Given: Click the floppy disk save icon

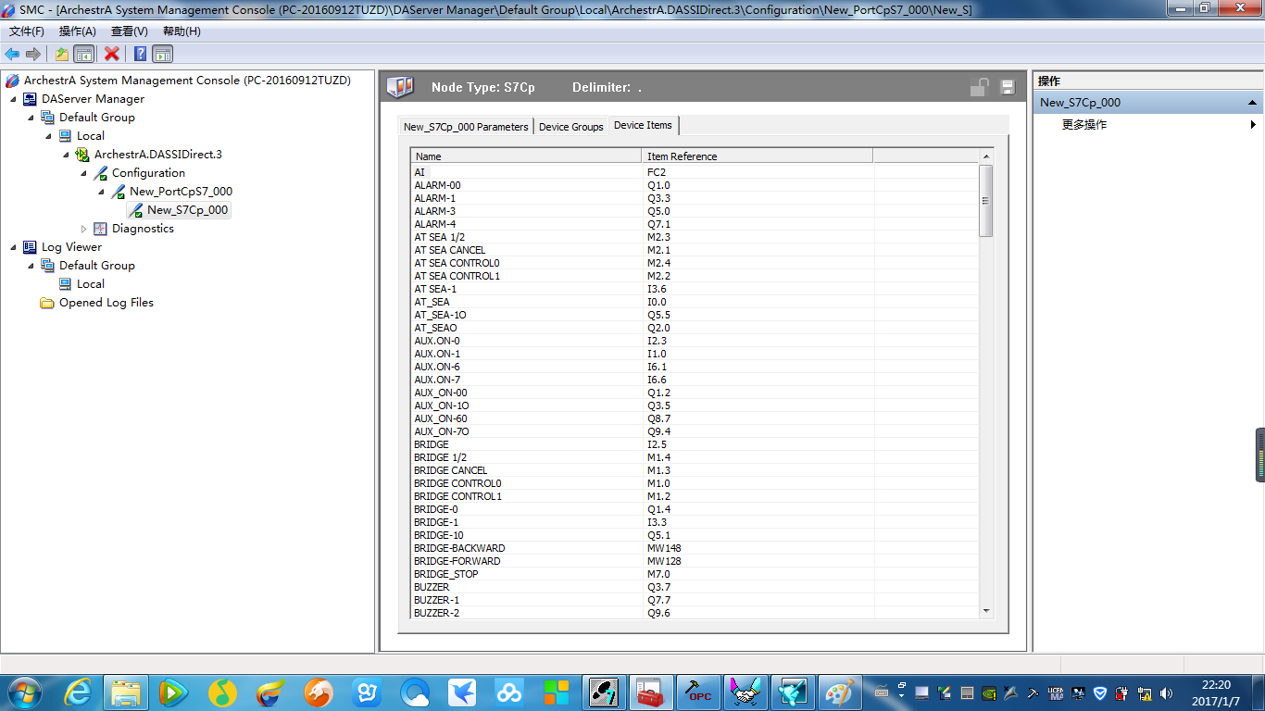Looking at the screenshot, I should pos(1008,87).
